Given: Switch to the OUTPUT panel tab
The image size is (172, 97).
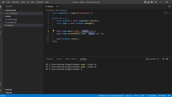Looking at the screenshot, I should coord(59,59).
